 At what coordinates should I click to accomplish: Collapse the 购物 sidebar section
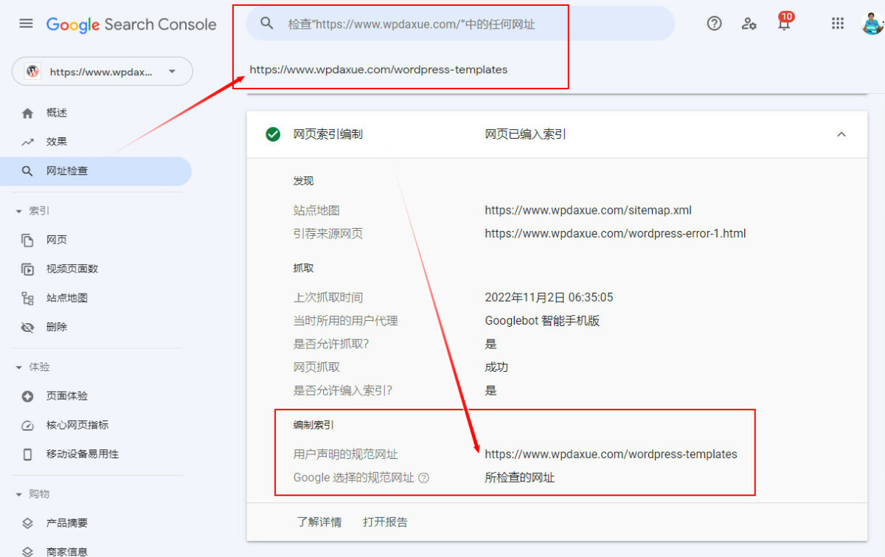(x=19, y=494)
